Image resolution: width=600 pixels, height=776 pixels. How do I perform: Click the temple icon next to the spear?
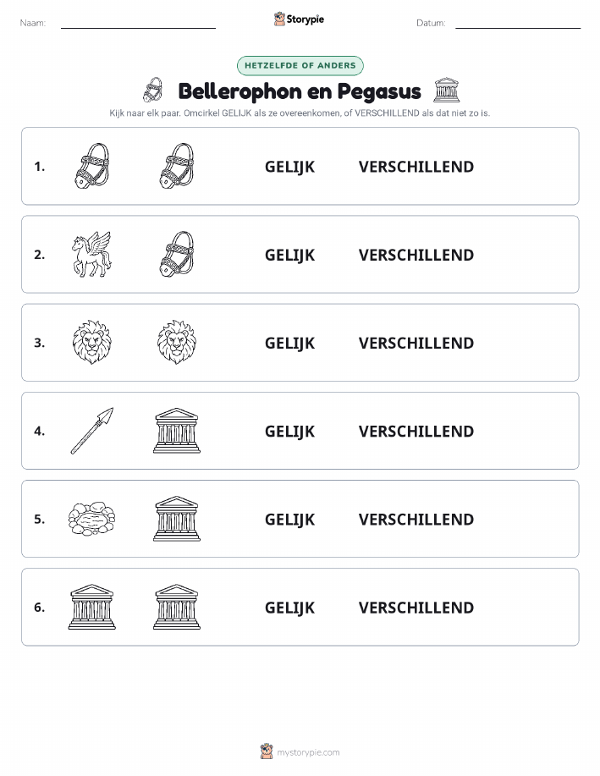pyautogui.click(x=177, y=431)
